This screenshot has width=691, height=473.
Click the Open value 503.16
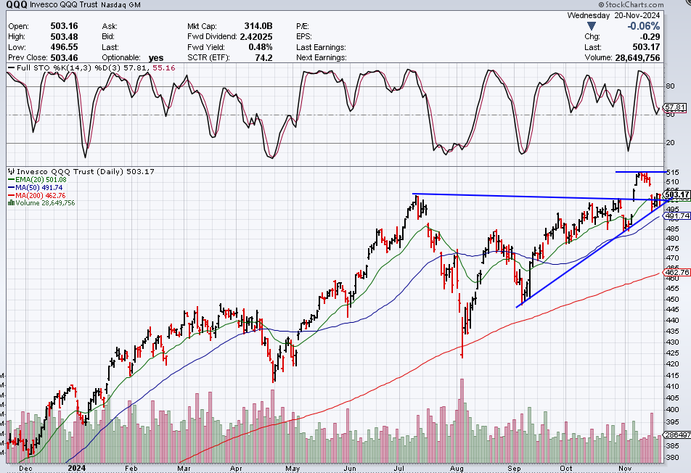tap(64, 26)
